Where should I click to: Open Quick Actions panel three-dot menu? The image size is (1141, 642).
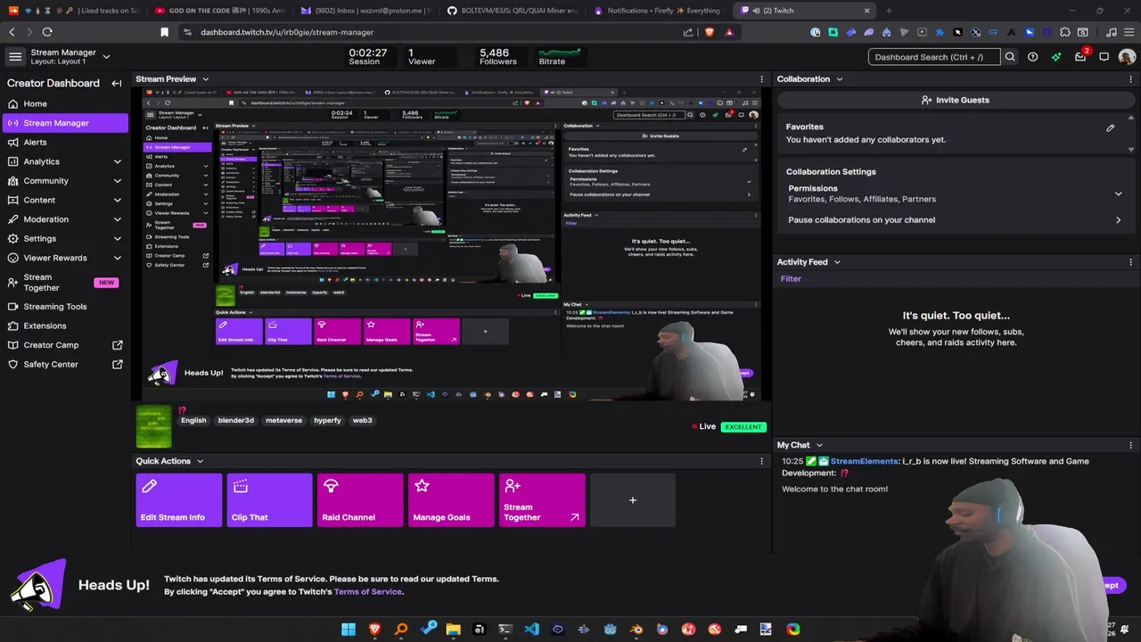(x=761, y=461)
